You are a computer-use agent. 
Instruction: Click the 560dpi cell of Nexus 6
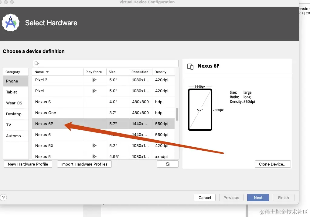click(163, 135)
